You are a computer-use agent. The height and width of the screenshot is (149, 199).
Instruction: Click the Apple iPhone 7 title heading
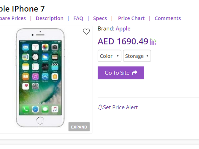click(22, 9)
